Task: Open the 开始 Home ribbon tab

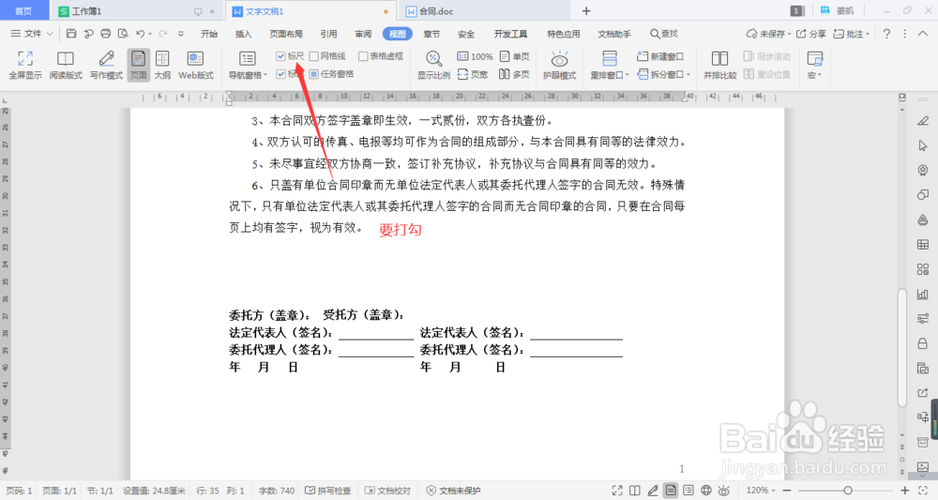Action: point(209,34)
